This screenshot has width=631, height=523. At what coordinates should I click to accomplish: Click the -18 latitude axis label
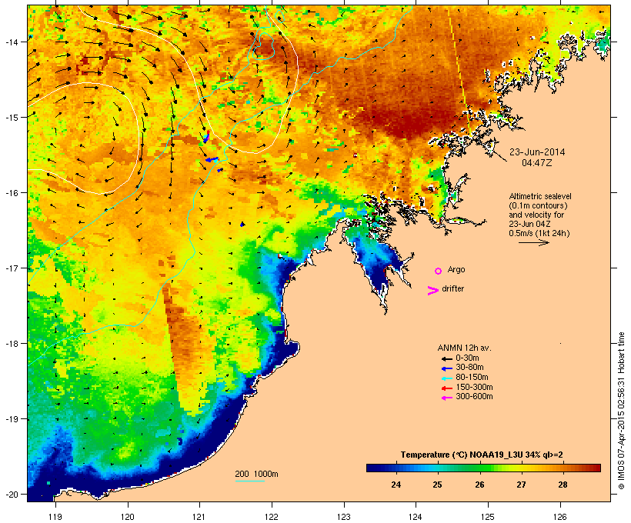12,344
